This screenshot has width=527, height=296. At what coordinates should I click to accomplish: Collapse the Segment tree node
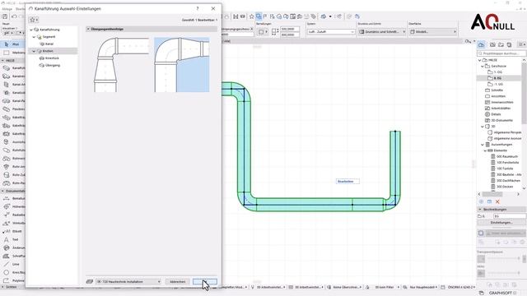click(x=34, y=37)
